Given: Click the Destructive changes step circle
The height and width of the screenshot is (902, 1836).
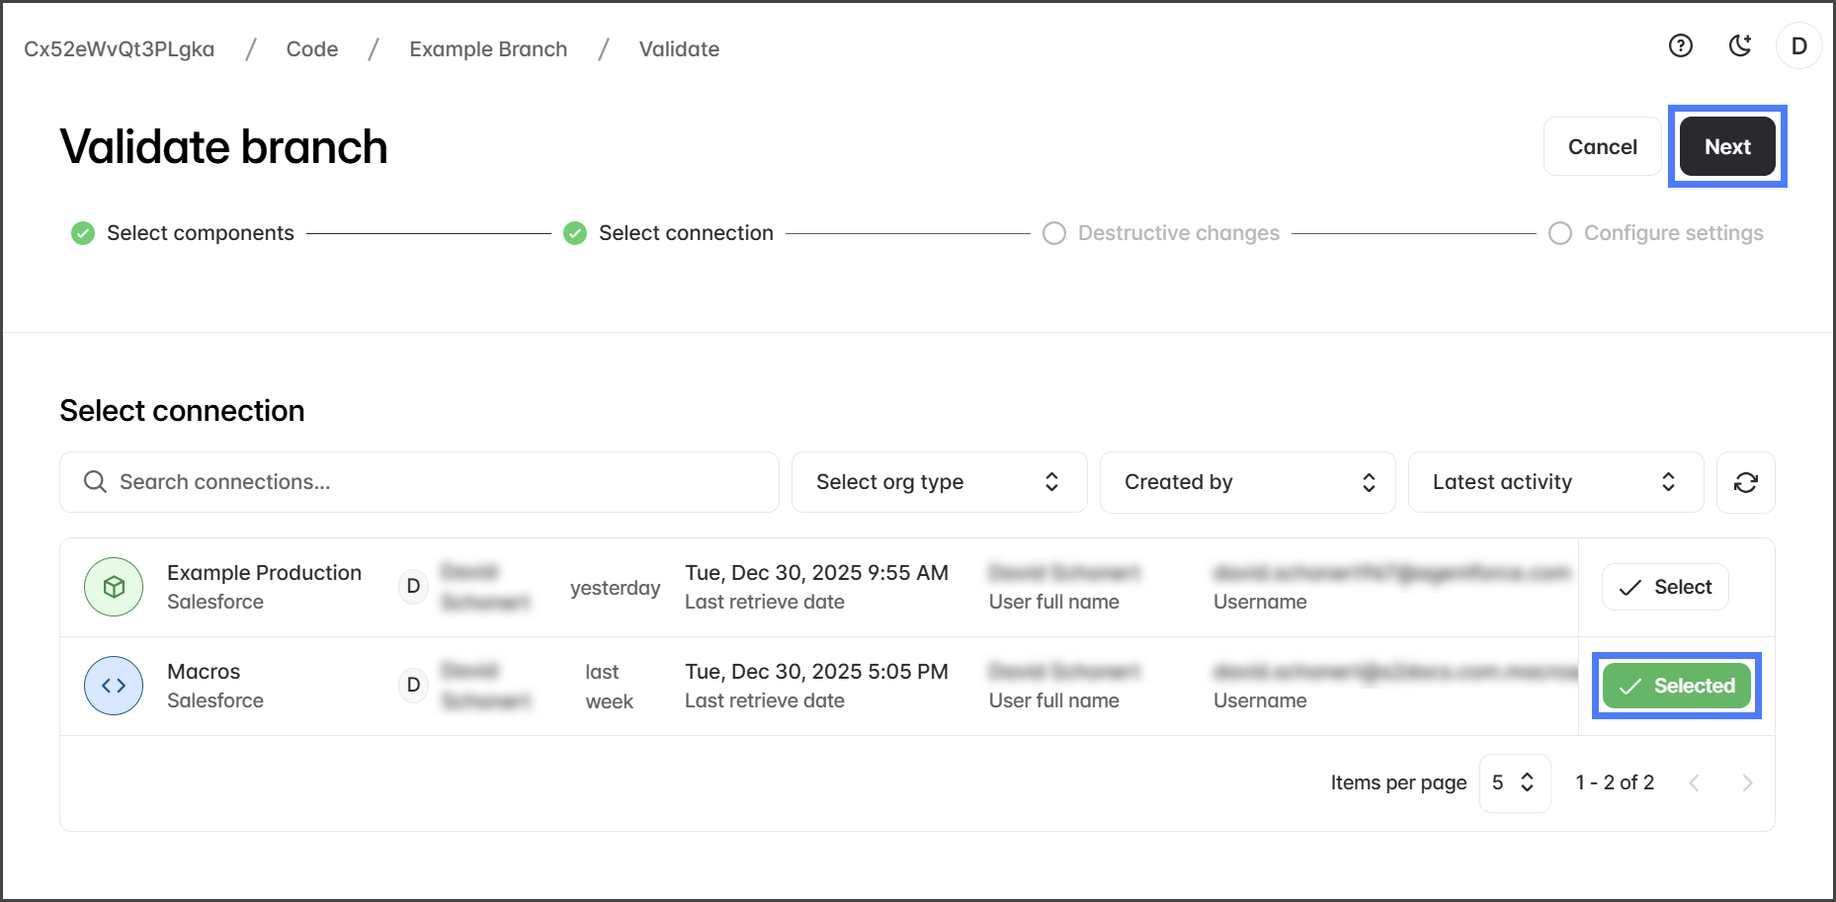Looking at the screenshot, I should click(1054, 233).
